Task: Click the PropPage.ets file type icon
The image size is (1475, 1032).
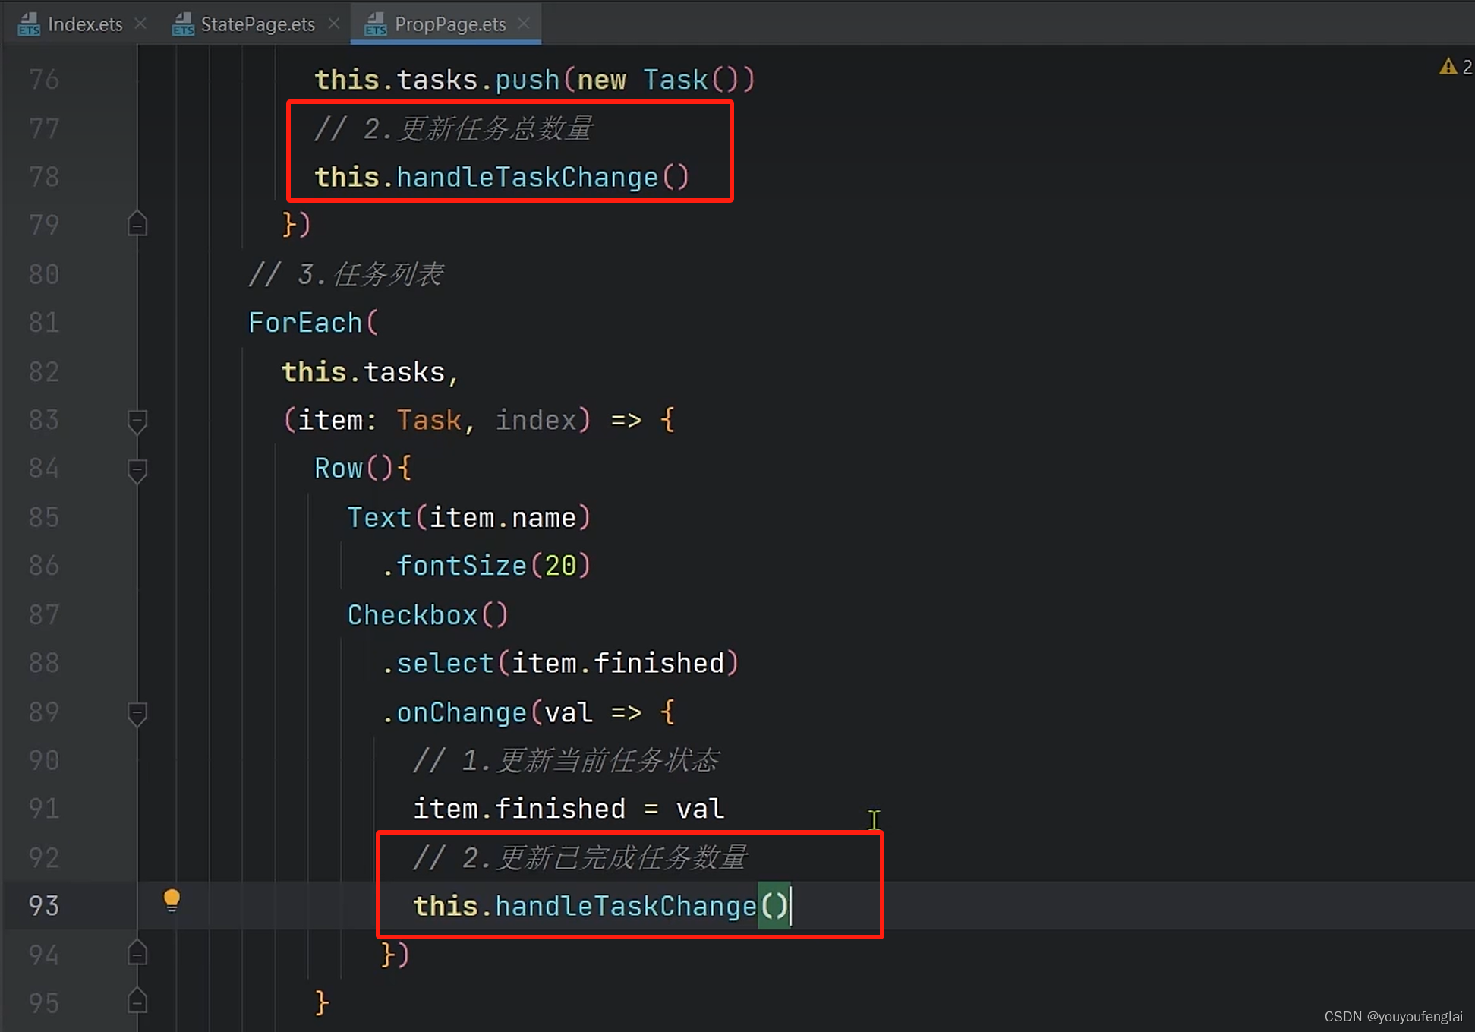Action: pos(376,24)
